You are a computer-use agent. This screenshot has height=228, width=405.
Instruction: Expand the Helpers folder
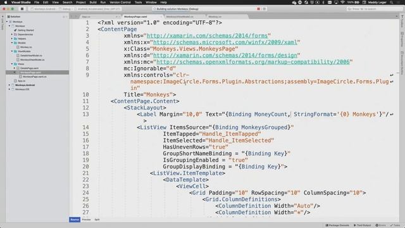11,39
